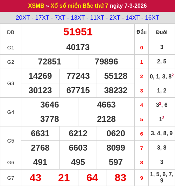The height and width of the screenshot is (186, 175).
Task: Select G7 number 64
Action: 92,178
